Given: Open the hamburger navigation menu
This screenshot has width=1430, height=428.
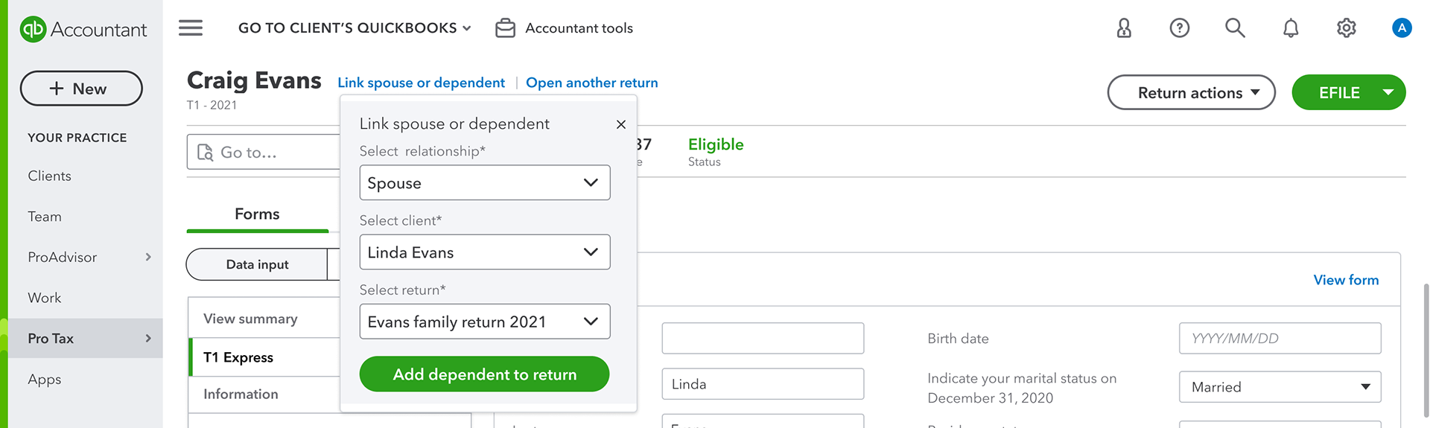Looking at the screenshot, I should 191,28.
